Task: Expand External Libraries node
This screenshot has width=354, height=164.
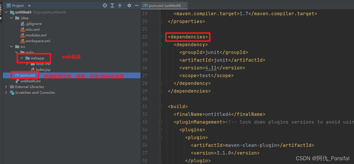Action: 6,87
